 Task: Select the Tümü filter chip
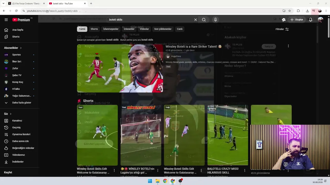[82, 29]
